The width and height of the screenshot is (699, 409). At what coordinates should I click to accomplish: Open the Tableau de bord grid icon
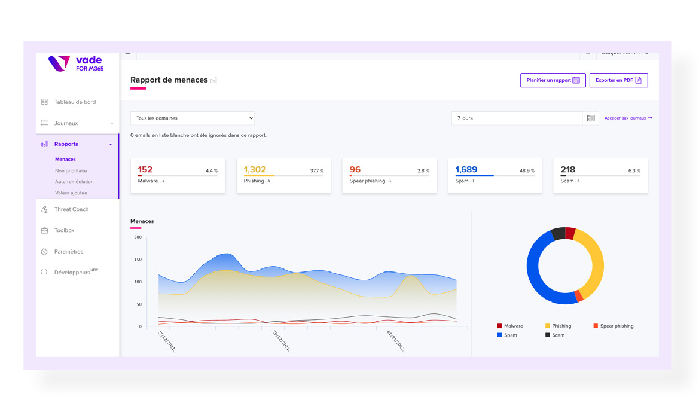click(x=44, y=102)
